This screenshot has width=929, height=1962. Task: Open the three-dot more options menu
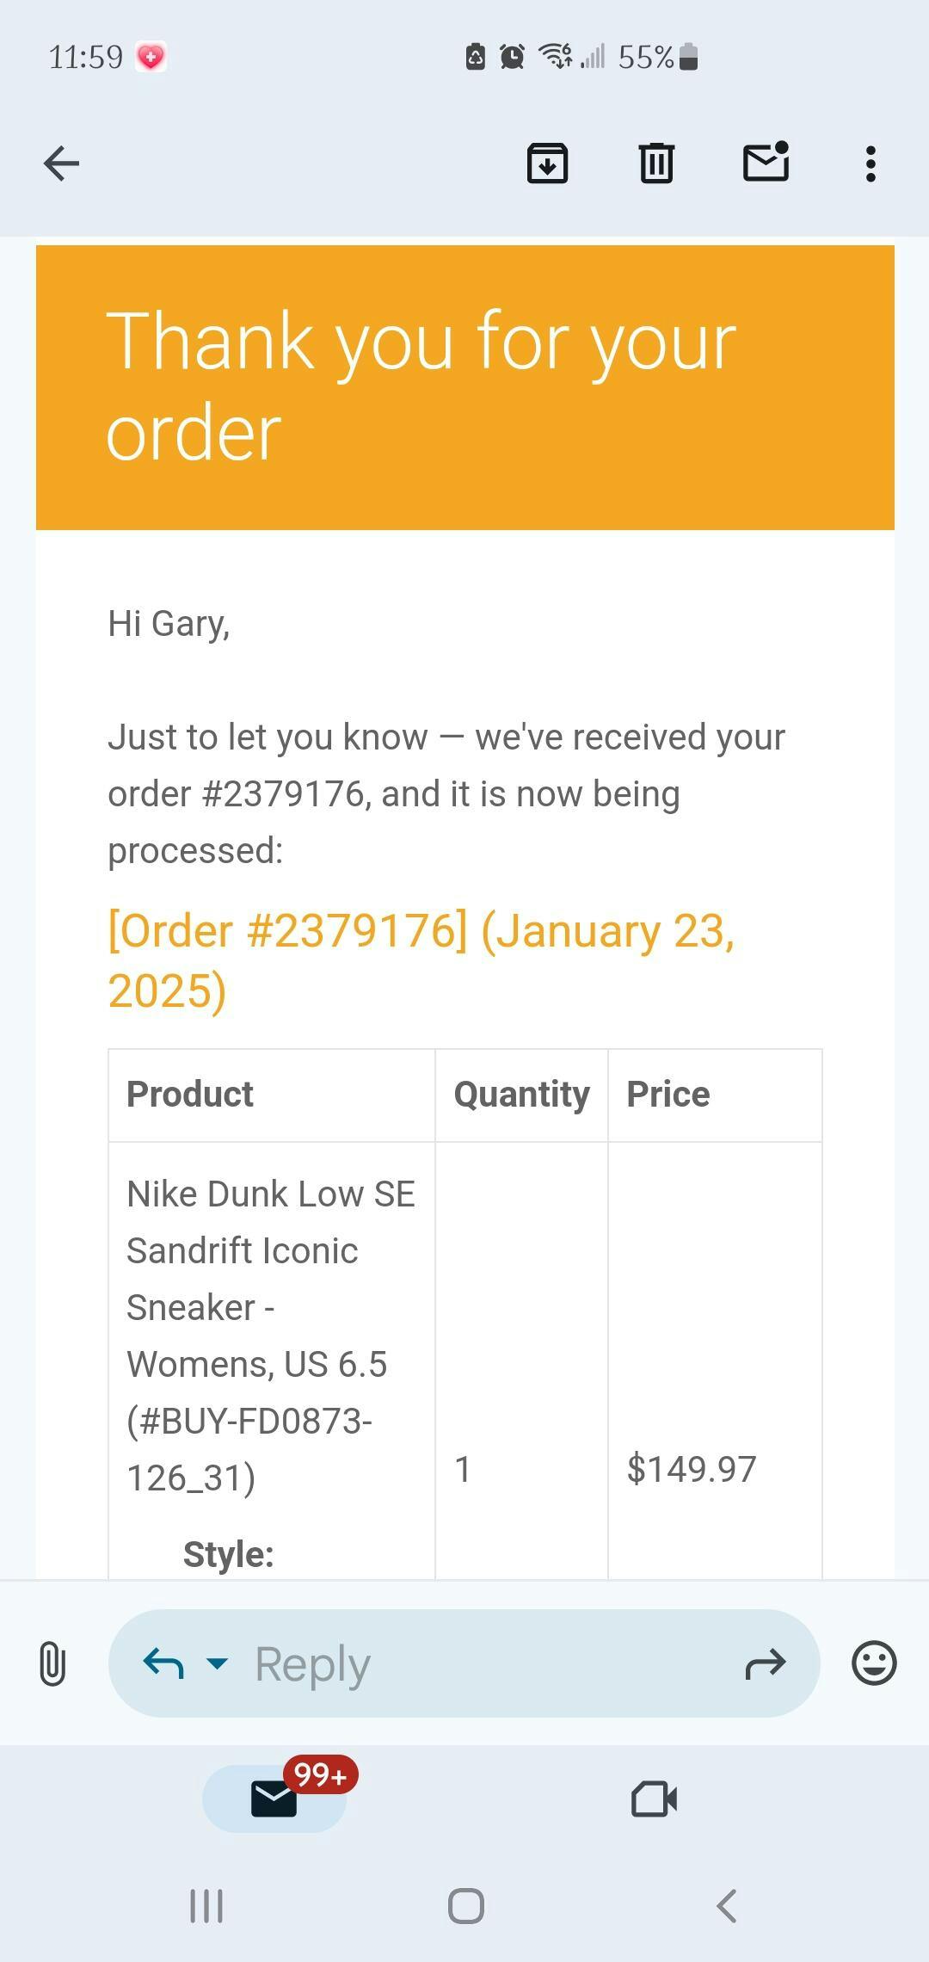[871, 163]
